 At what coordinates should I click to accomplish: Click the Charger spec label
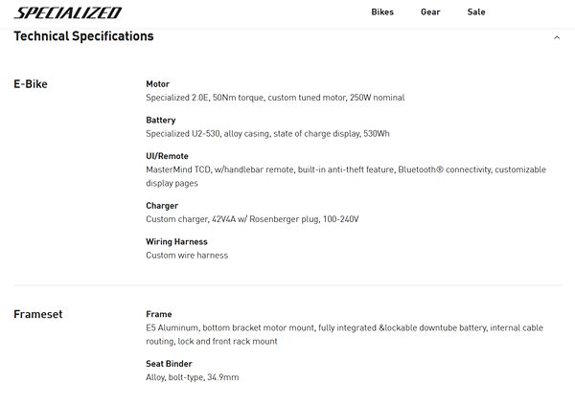[x=162, y=206]
